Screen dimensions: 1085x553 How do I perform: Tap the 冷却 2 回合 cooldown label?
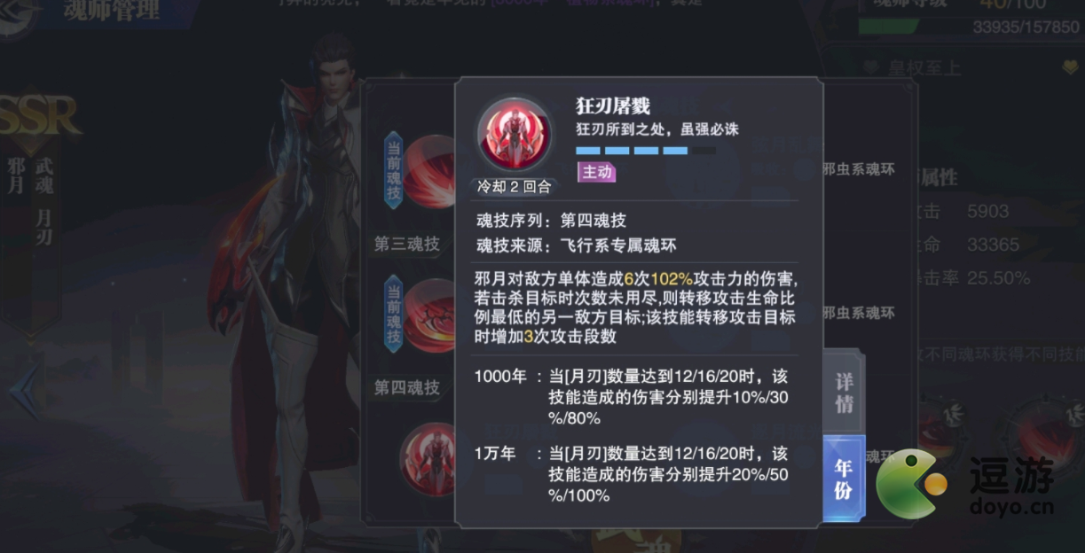(515, 186)
